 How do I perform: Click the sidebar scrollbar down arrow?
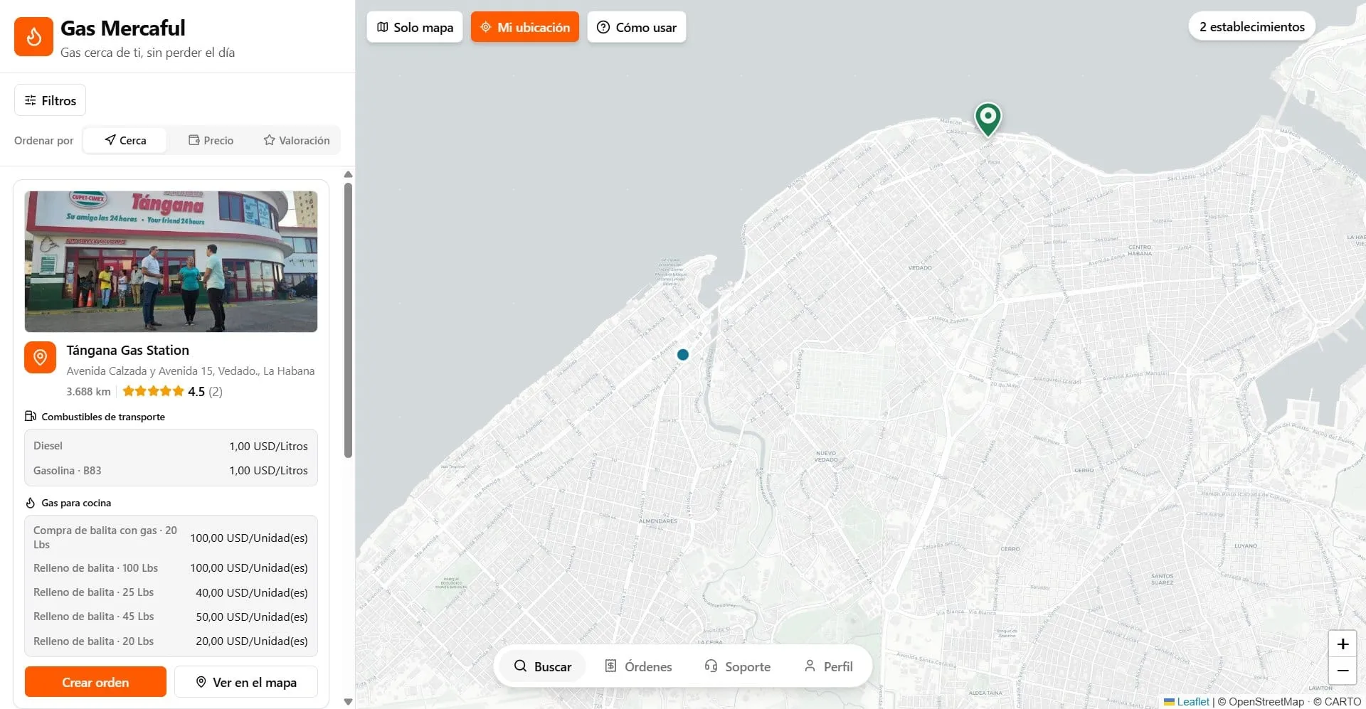click(x=348, y=702)
